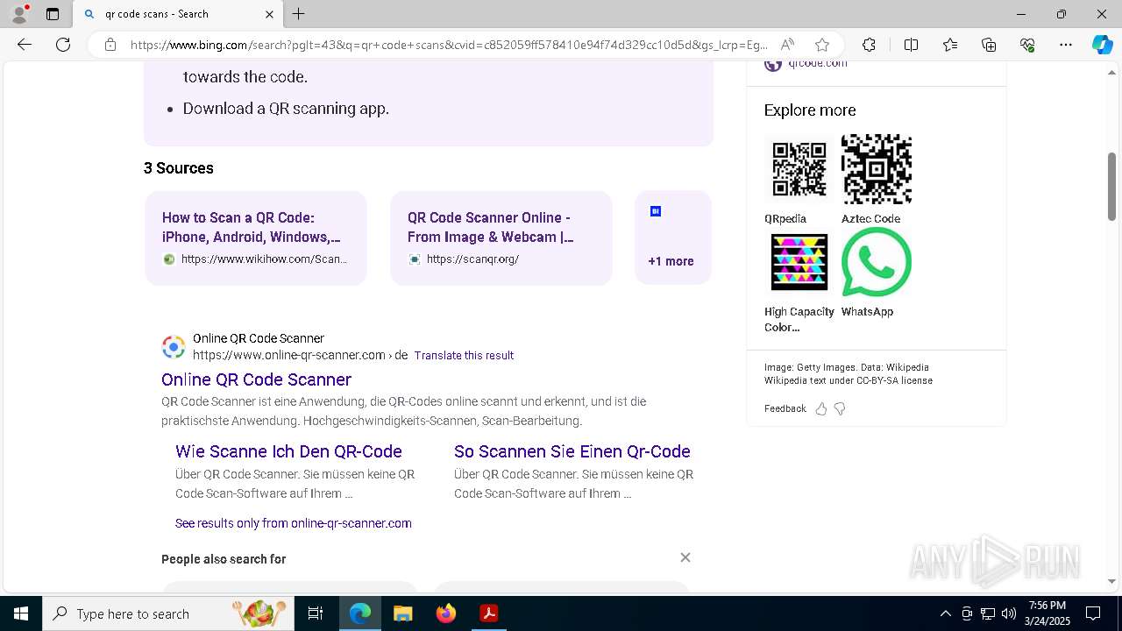Image resolution: width=1122 pixels, height=631 pixels.
Task: Open Split screen view
Action: [x=911, y=45]
